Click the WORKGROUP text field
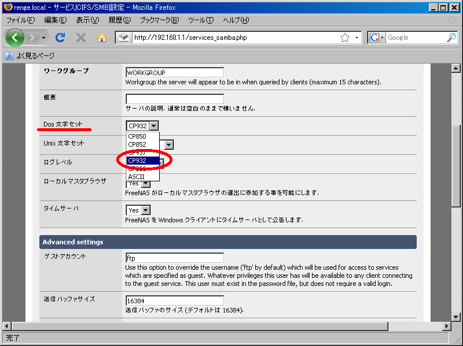463x346 pixels. [x=175, y=73]
